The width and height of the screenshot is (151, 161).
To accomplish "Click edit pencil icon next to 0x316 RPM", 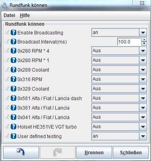I will (7, 79).
